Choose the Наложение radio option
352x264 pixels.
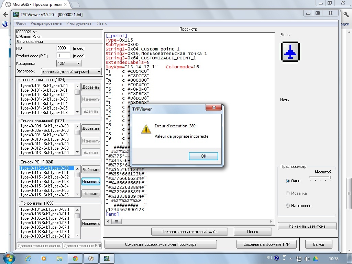(x=288, y=206)
